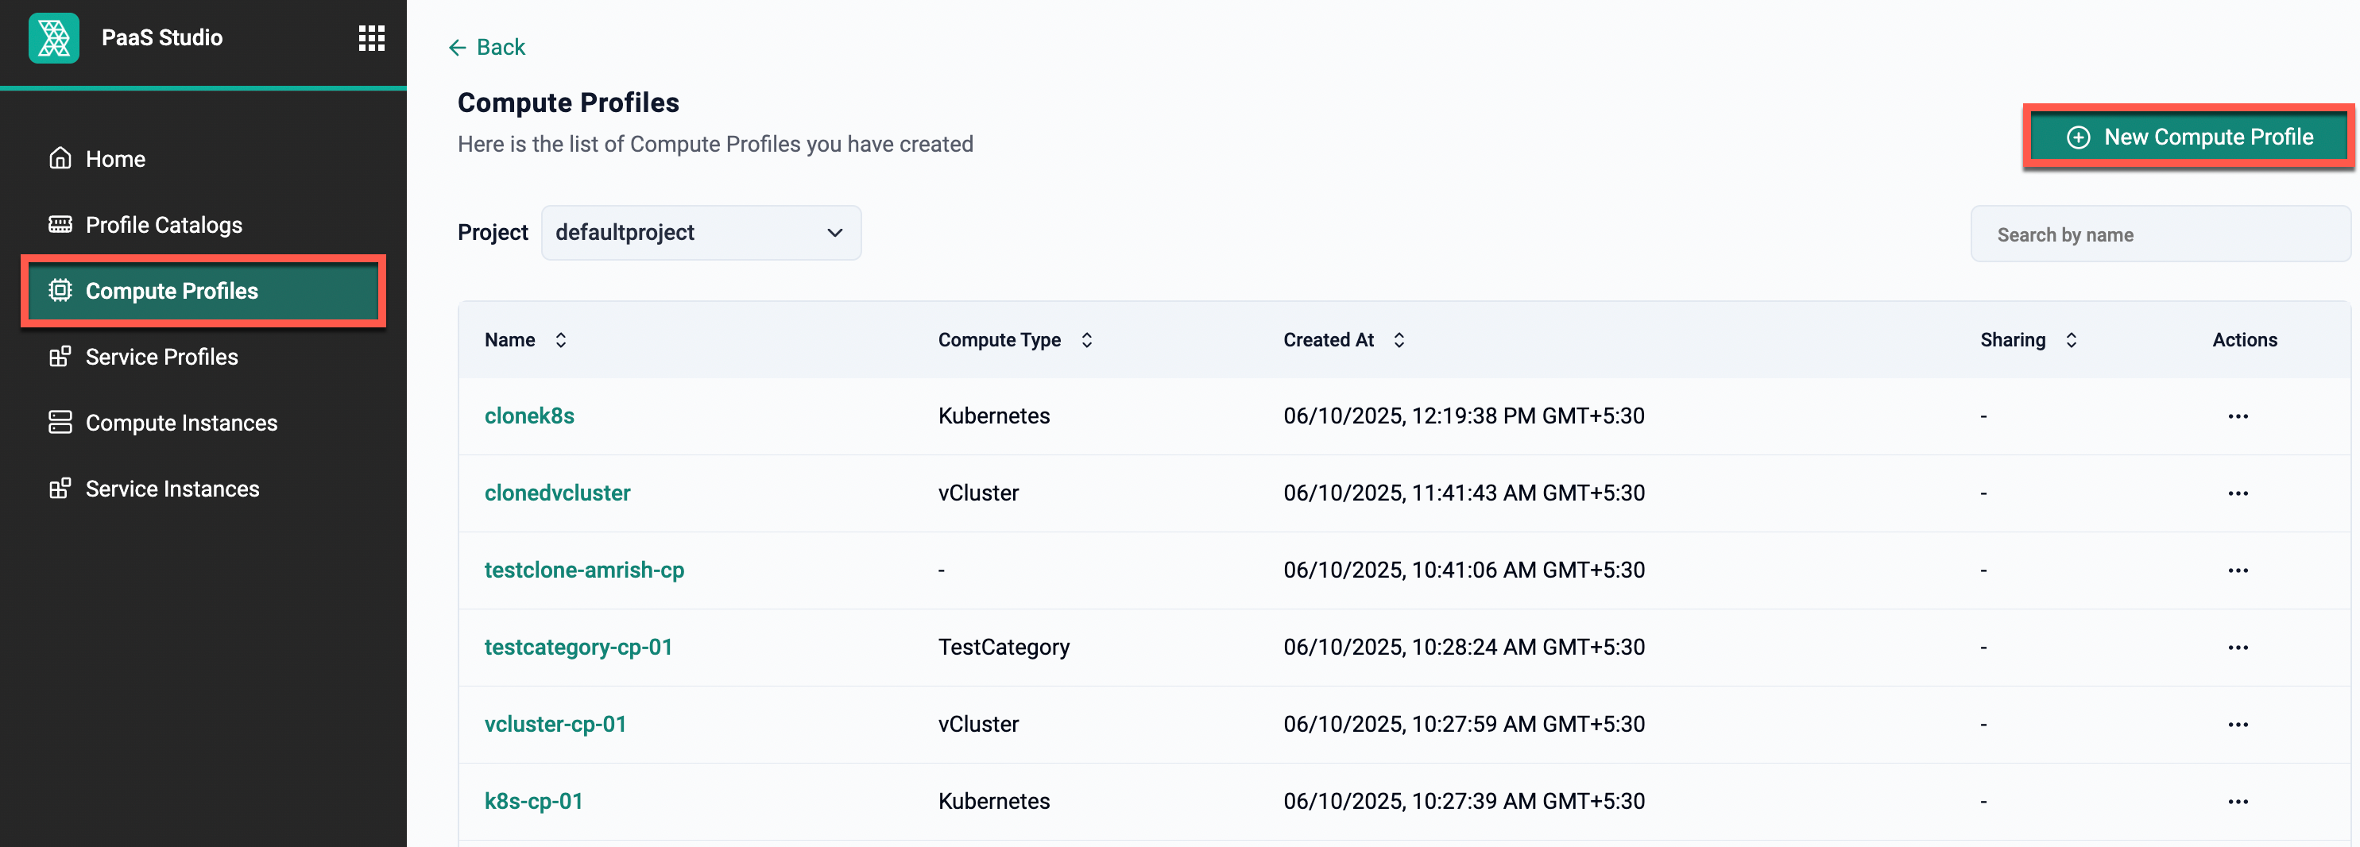The image size is (2360, 847).
Task: Click the Sharing column header
Action: [x=2013, y=340]
